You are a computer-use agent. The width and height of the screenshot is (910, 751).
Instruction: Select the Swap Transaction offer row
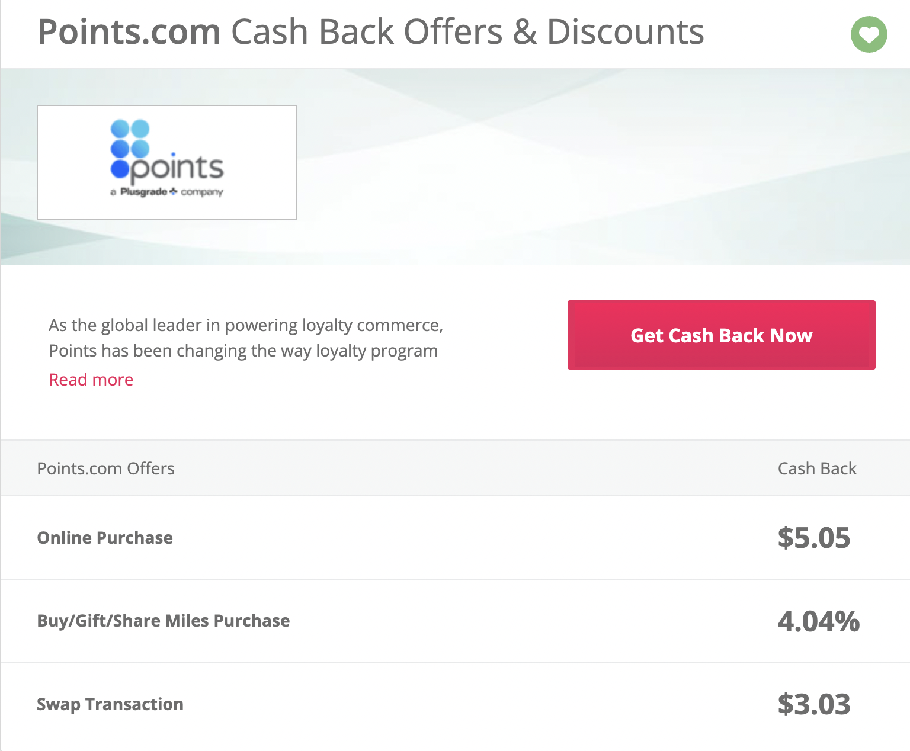point(455,704)
